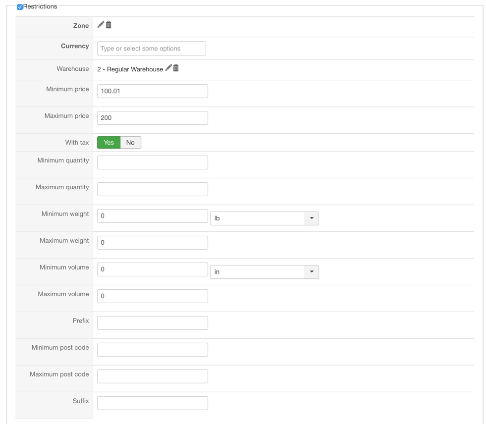Click the Zone edit pencil icon
Image resolution: width=486 pixels, height=424 pixels.
[x=101, y=25]
